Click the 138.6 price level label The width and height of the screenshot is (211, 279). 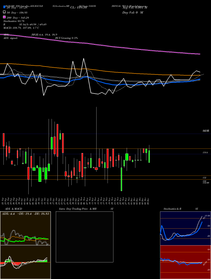coord(205,153)
